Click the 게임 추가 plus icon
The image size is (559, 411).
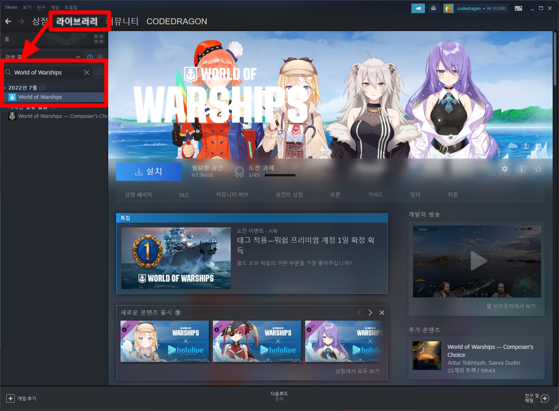[x=10, y=398]
